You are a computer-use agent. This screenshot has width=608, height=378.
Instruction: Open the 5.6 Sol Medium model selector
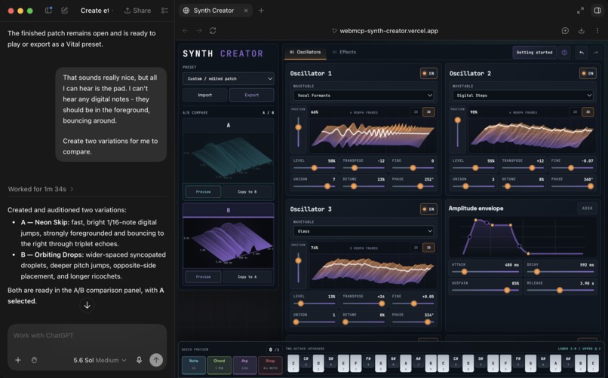[x=100, y=360]
